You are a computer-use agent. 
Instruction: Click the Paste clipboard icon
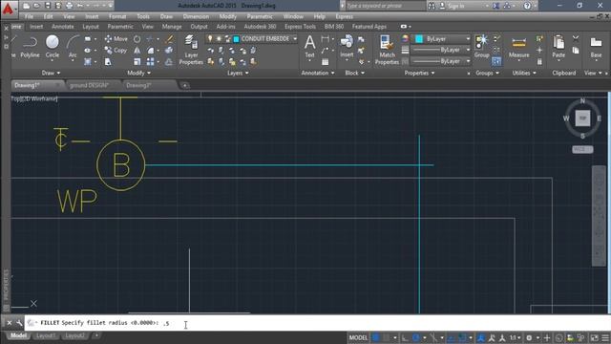tap(558, 47)
